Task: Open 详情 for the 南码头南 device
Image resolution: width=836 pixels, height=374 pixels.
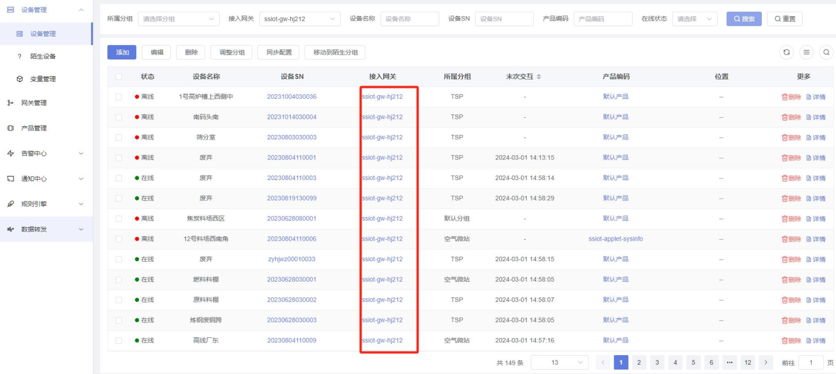Action: 816,117
